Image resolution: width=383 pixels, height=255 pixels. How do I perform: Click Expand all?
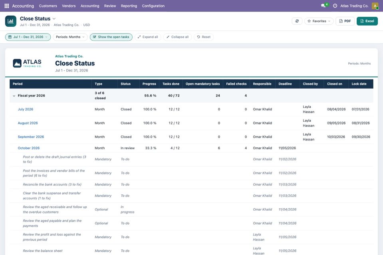148,37
